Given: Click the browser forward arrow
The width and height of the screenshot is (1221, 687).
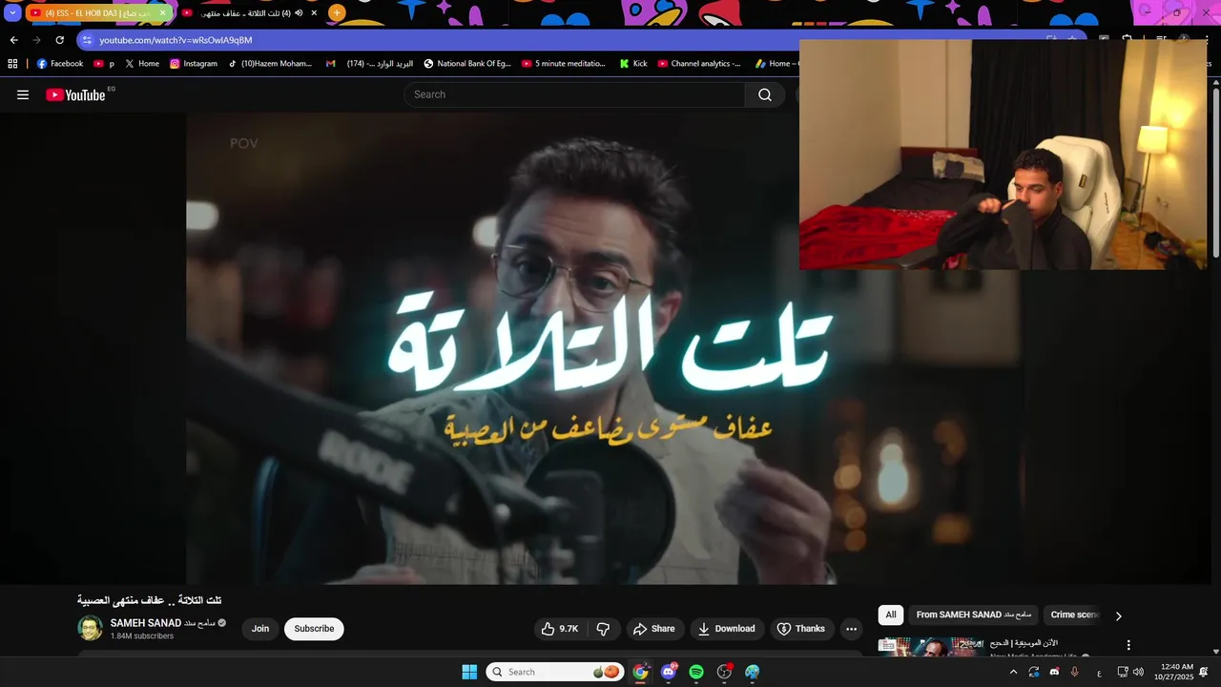Looking at the screenshot, I should pyautogui.click(x=36, y=40).
